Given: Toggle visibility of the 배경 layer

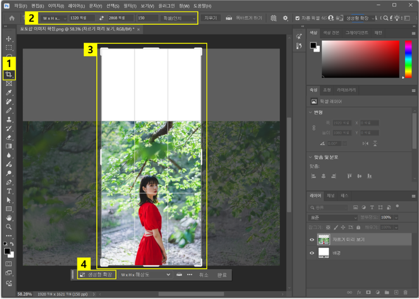Looking at the screenshot, I should [x=312, y=253].
